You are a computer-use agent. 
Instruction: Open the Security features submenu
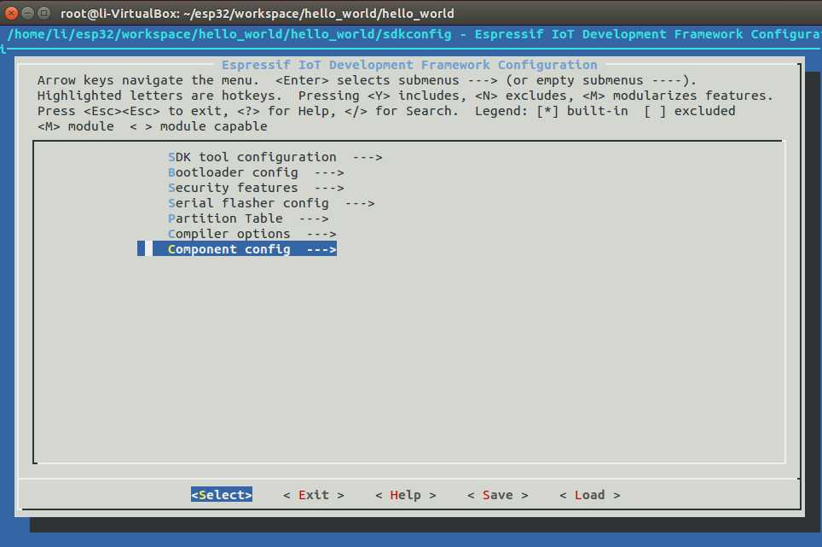[256, 188]
